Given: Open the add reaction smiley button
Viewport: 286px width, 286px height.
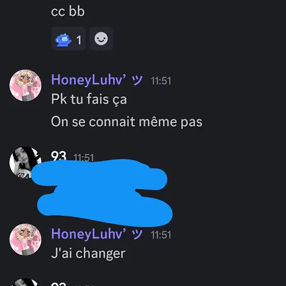Looking at the screenshot, I should 101,39.
